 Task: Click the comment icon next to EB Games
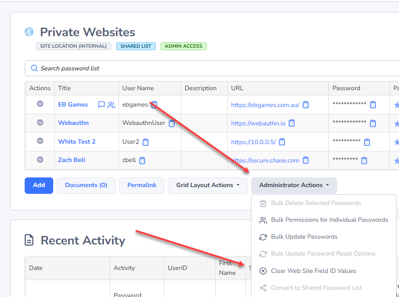(101, 105)
